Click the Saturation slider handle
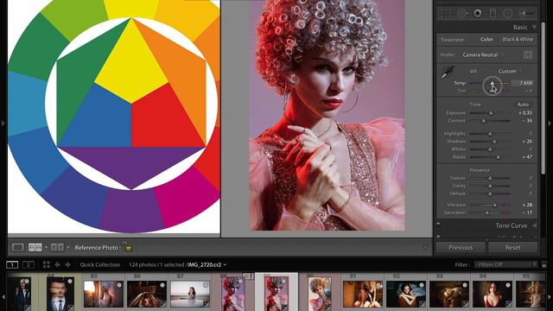The image size is (553, 311). tap(487, 213)
